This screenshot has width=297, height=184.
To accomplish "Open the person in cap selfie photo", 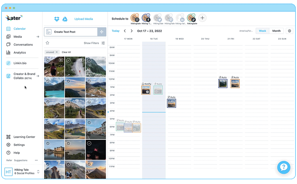I will [x=54, y=170].
